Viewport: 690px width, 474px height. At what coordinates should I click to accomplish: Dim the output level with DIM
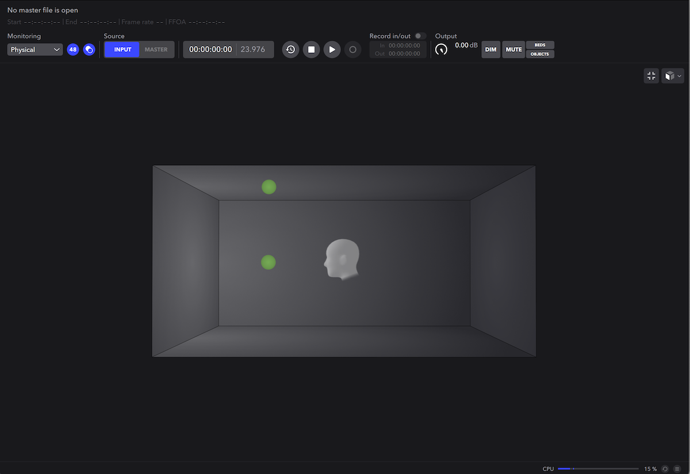pos(490,49)
